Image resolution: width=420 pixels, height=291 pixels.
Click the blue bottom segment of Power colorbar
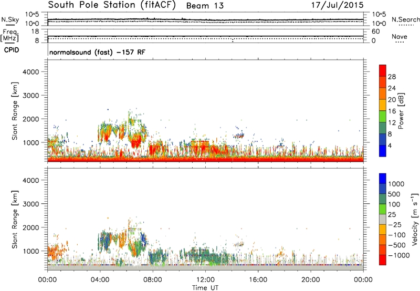point(383,151)
